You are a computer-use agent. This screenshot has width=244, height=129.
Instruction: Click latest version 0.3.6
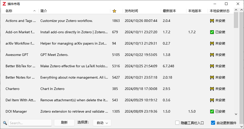166,100
